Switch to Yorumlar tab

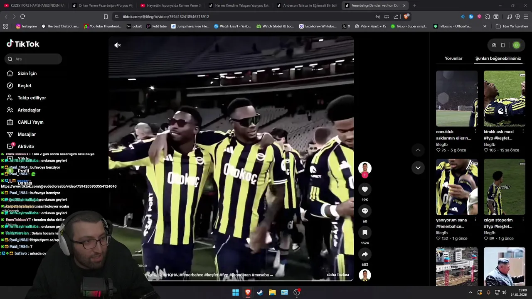453,59
